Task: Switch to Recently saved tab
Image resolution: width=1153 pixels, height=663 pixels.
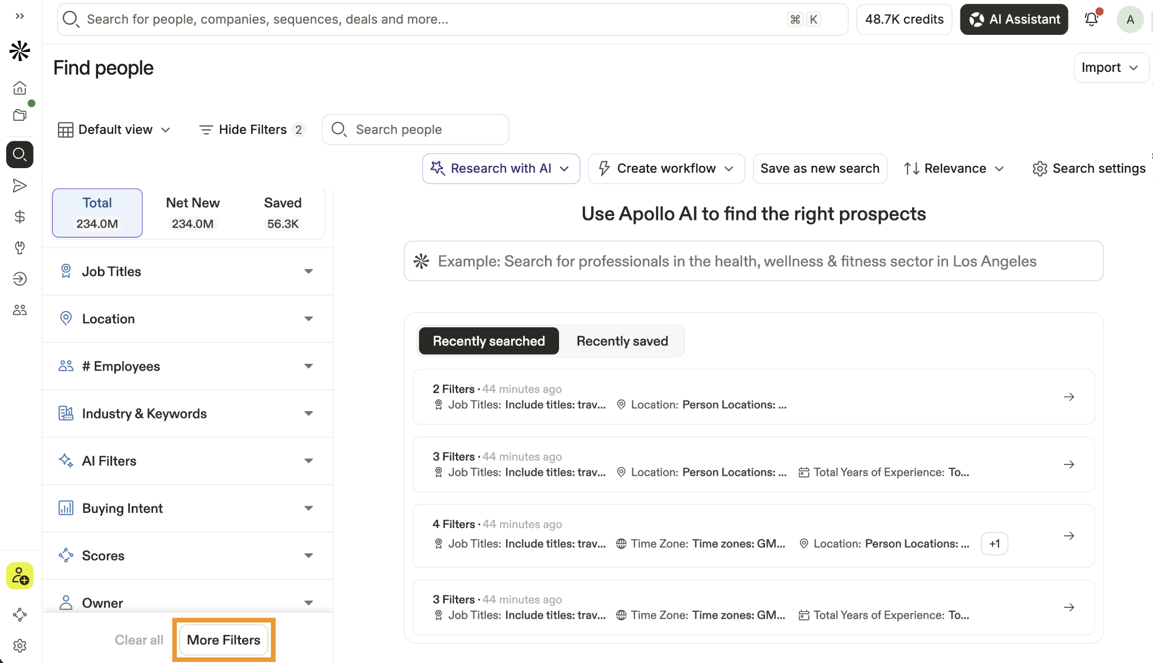Action: pos(622,341)
